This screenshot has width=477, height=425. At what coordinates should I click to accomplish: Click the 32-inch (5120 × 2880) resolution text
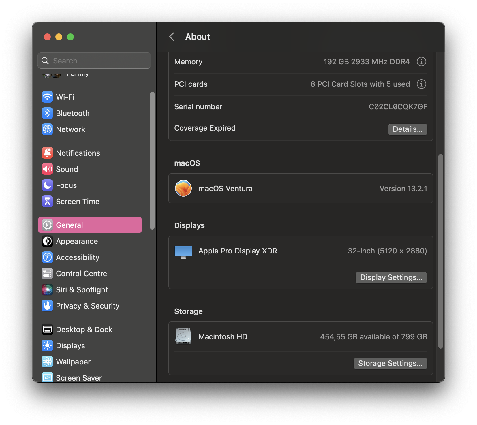(x=387, y=251)
